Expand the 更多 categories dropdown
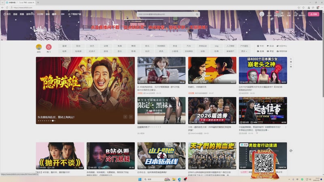Image resolution: width=324 pixels, height=182 pixels. point(244,51)
